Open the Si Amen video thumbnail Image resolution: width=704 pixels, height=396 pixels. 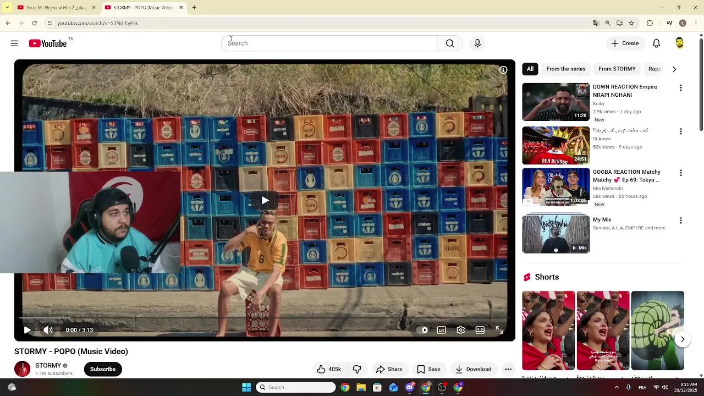(x=555, y=145)
